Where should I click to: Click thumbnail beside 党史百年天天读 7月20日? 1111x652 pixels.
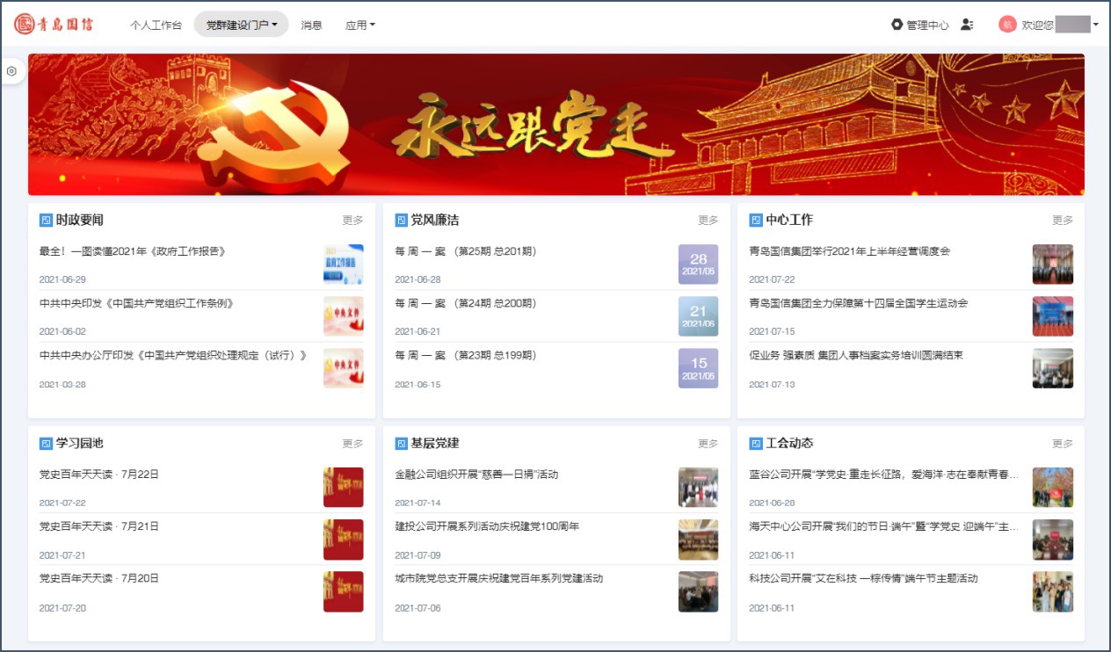pyautogui.click(x=344, y=591)
